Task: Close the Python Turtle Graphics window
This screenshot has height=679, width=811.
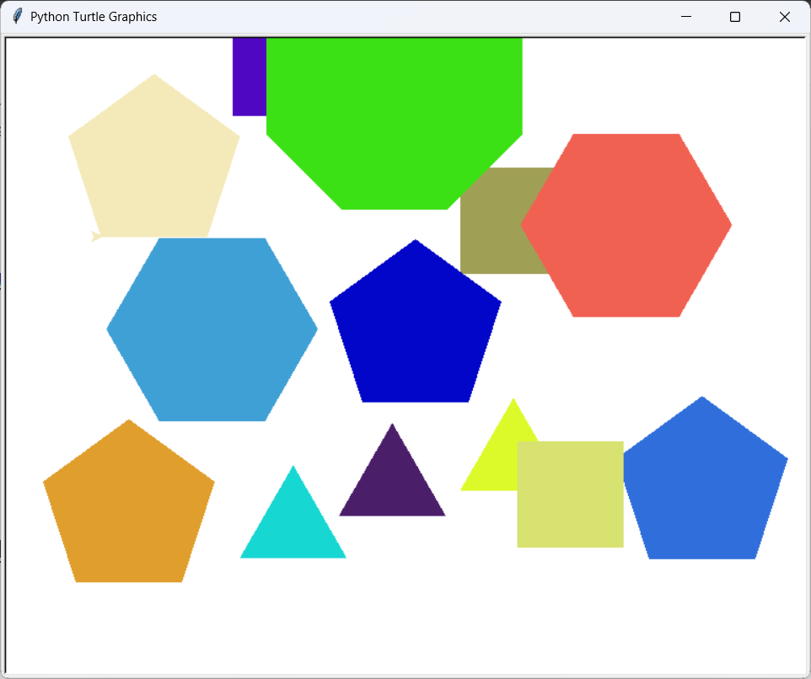Action: coord(784,17)
